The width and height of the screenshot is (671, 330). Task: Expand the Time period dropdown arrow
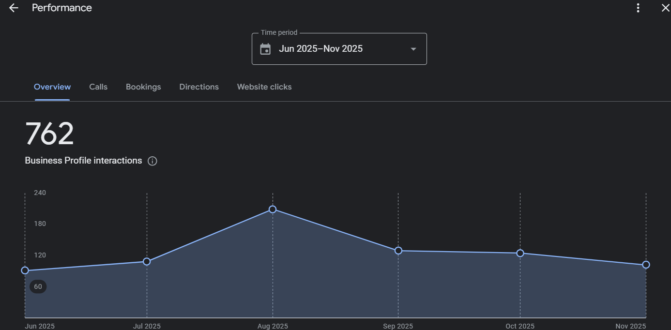pos(413,49)
